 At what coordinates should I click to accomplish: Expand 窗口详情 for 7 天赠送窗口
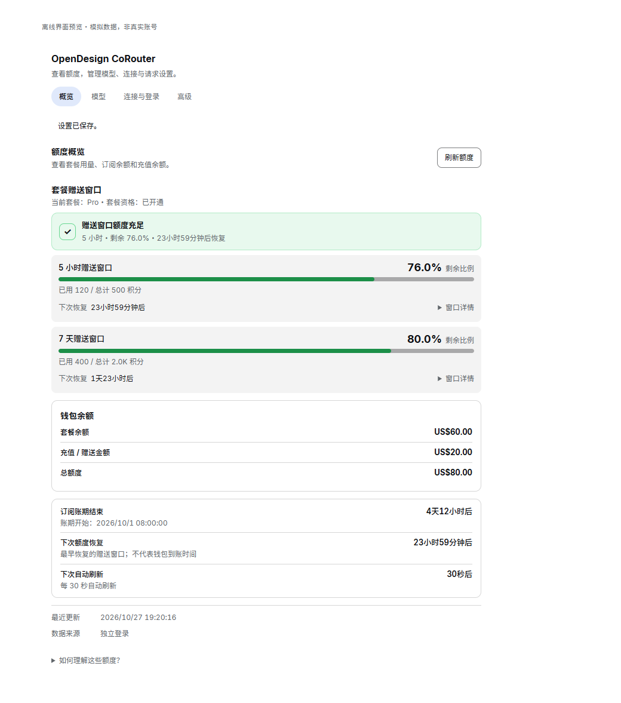pyautogui.click(x=456, y=379)
